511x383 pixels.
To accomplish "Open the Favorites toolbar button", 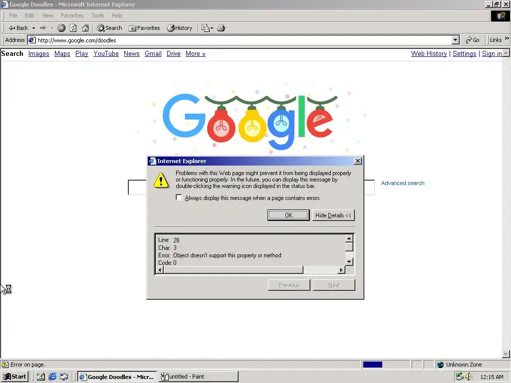I will 144,28.
